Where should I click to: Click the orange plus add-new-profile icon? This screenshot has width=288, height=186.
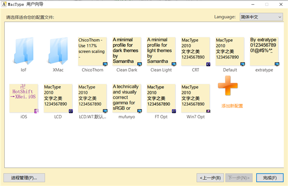228,86
